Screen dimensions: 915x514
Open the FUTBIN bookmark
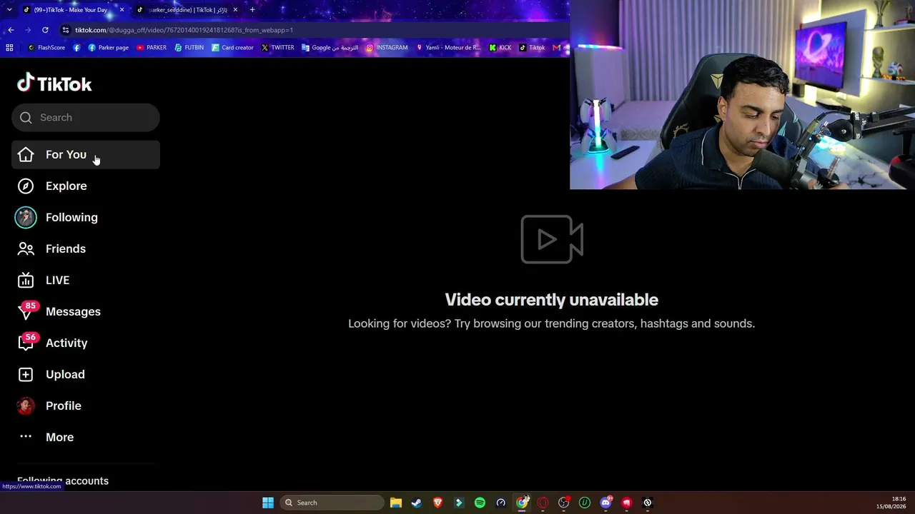pos(189,48)
